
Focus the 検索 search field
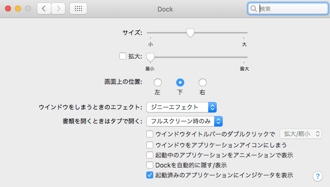[x=288, y=8]
